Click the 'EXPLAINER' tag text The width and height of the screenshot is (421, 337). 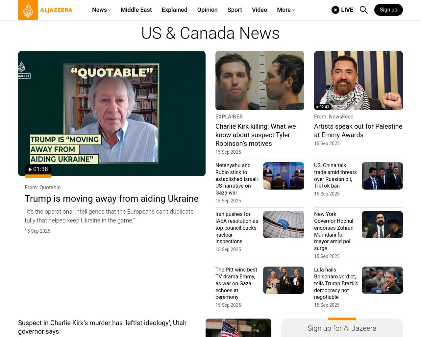[x=229, y=117]
